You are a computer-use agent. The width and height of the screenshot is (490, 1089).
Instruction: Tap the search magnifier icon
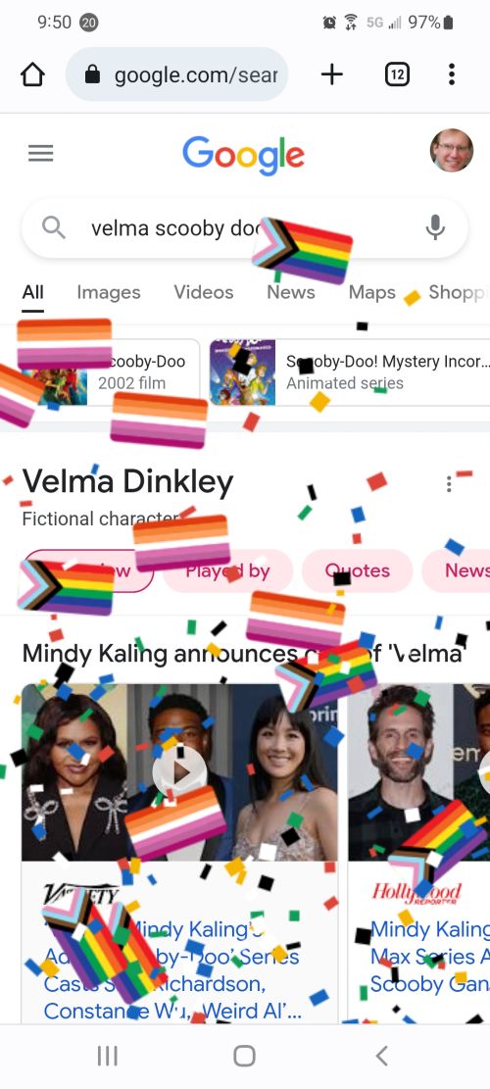(54, 227)
